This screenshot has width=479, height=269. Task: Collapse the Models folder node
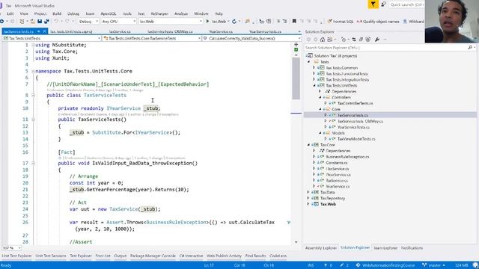pos(320,133)
